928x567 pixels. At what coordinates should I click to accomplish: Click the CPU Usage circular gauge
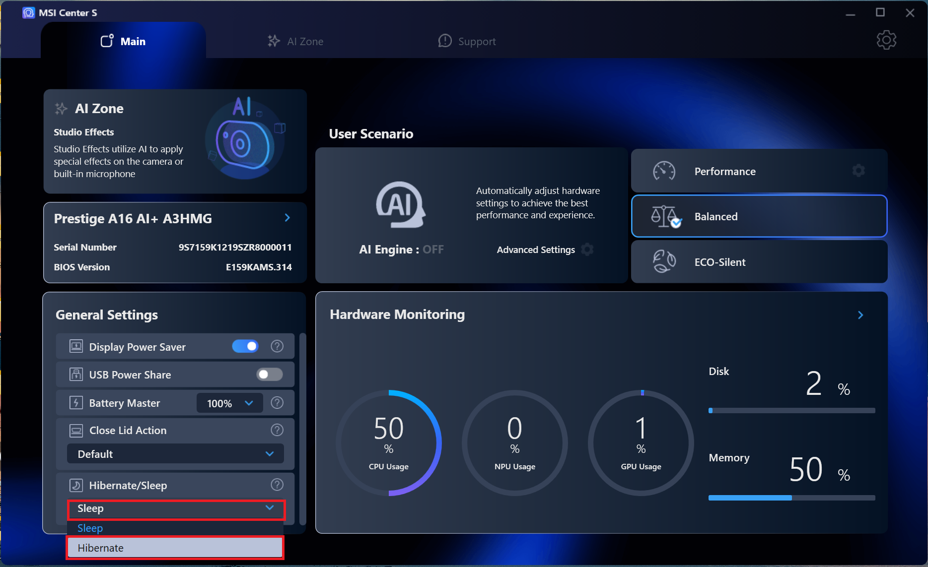tap(389, 443)
